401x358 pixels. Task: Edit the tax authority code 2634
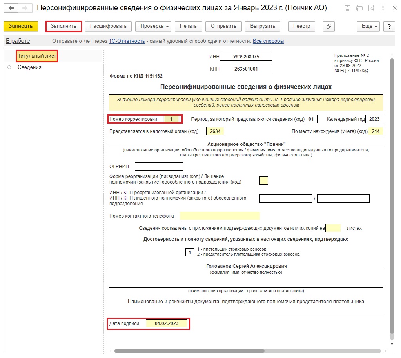[x=215, y=131]
